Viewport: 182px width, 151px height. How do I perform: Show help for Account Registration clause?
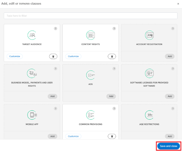(173, 29)
